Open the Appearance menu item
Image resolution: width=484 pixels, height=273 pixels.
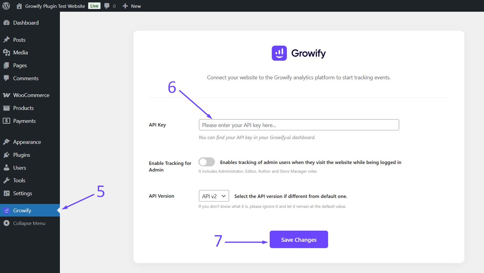(27, 142)
